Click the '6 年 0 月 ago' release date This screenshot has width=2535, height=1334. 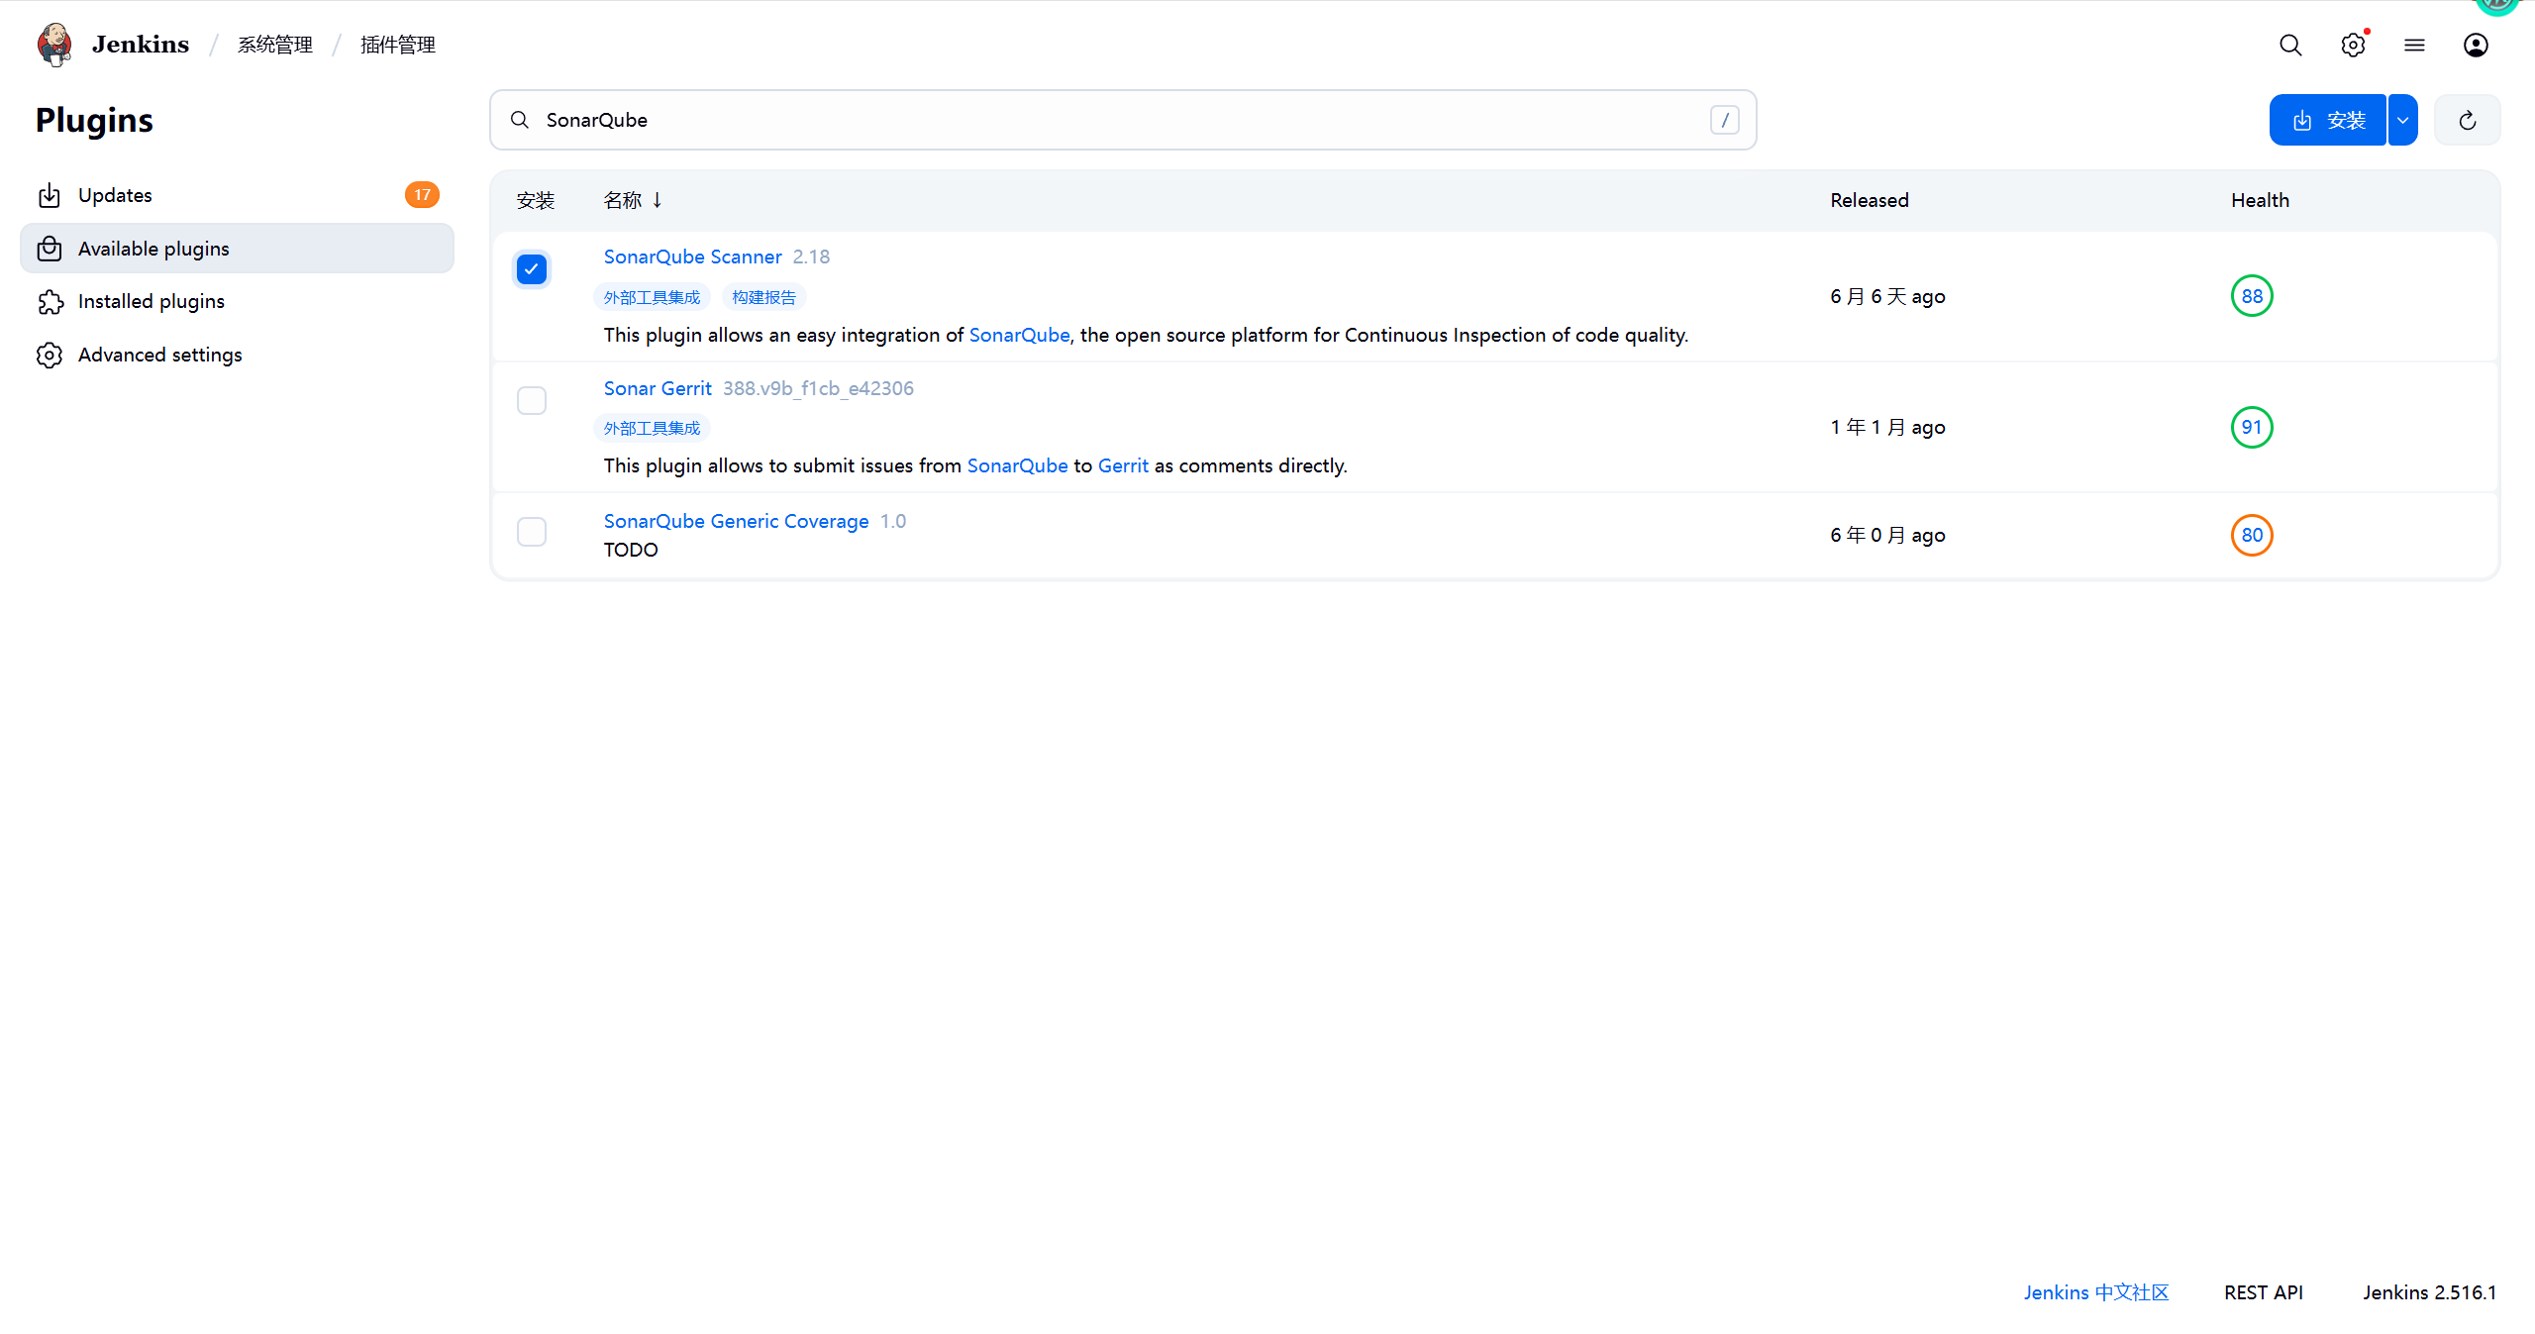pos(1887,535)
